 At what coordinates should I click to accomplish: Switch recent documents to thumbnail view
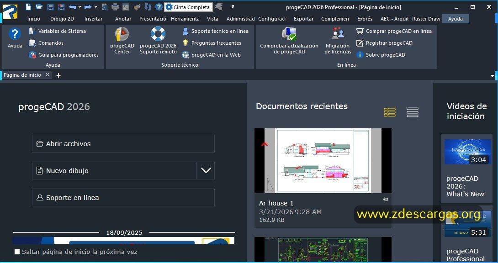pyautogui.click(x=390, y=112)
